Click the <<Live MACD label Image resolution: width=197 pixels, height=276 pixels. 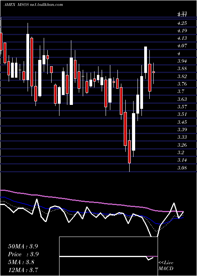[166, 265]
